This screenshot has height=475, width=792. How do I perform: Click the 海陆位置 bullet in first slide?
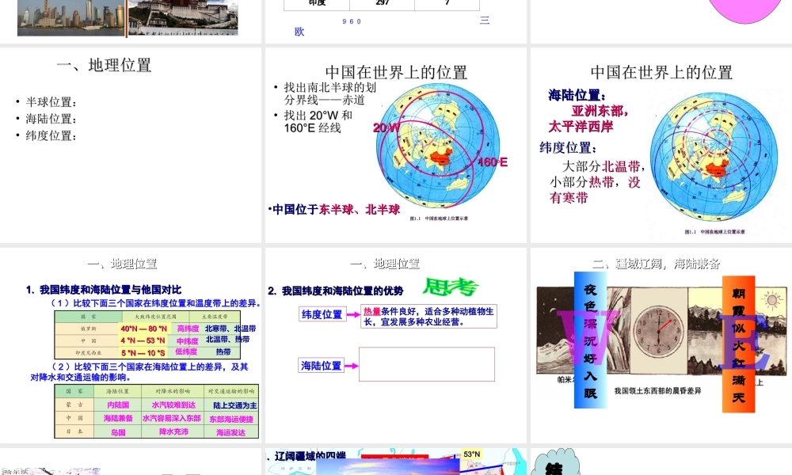pyautogui.click(x=51, y=119)
